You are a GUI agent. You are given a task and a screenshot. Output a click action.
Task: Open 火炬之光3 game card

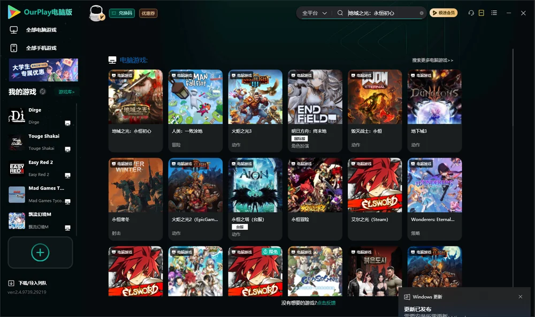[x=255, y=110]
